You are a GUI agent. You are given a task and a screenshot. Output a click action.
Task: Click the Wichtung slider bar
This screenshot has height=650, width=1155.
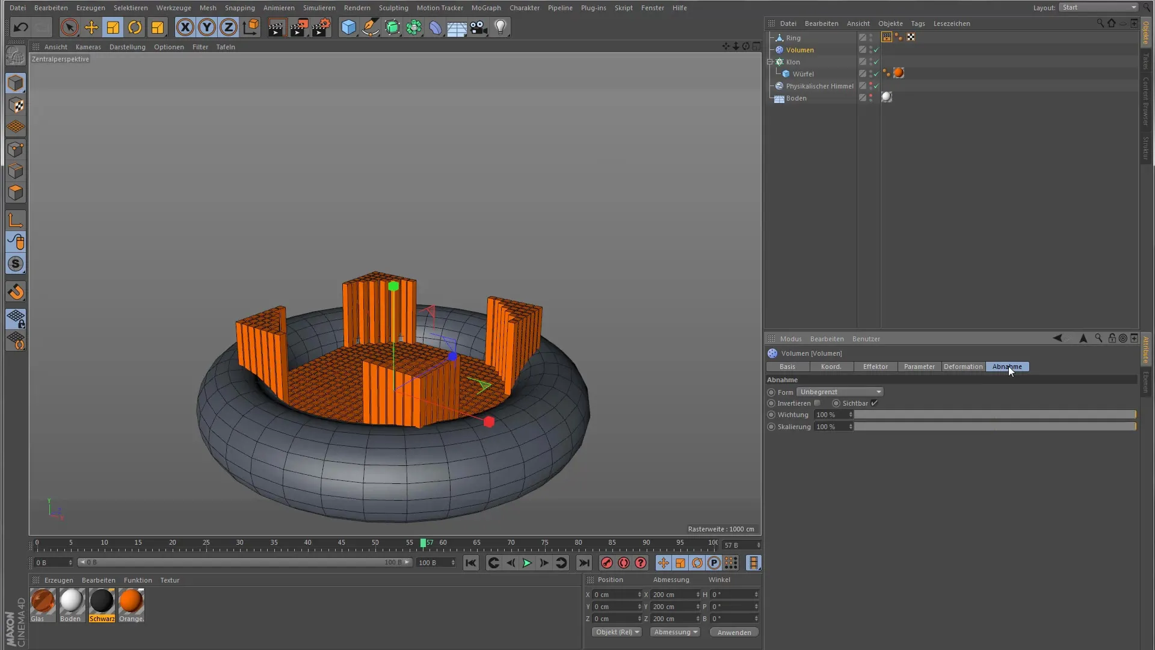[994, 415]
